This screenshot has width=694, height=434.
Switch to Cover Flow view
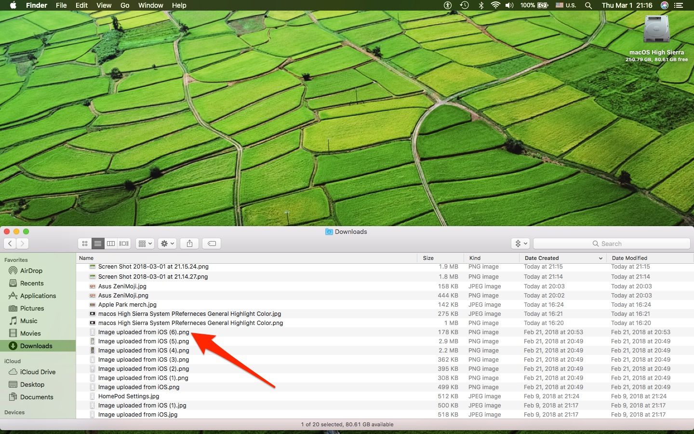tap(124, 244)
